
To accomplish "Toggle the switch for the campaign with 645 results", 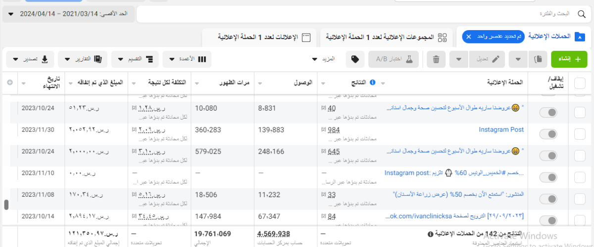I will tap(548, 156).
